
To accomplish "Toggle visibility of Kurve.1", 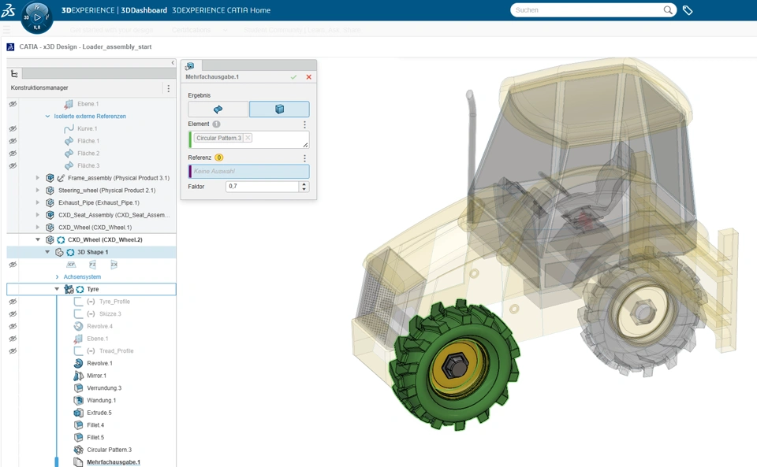I will coord(13,128).
